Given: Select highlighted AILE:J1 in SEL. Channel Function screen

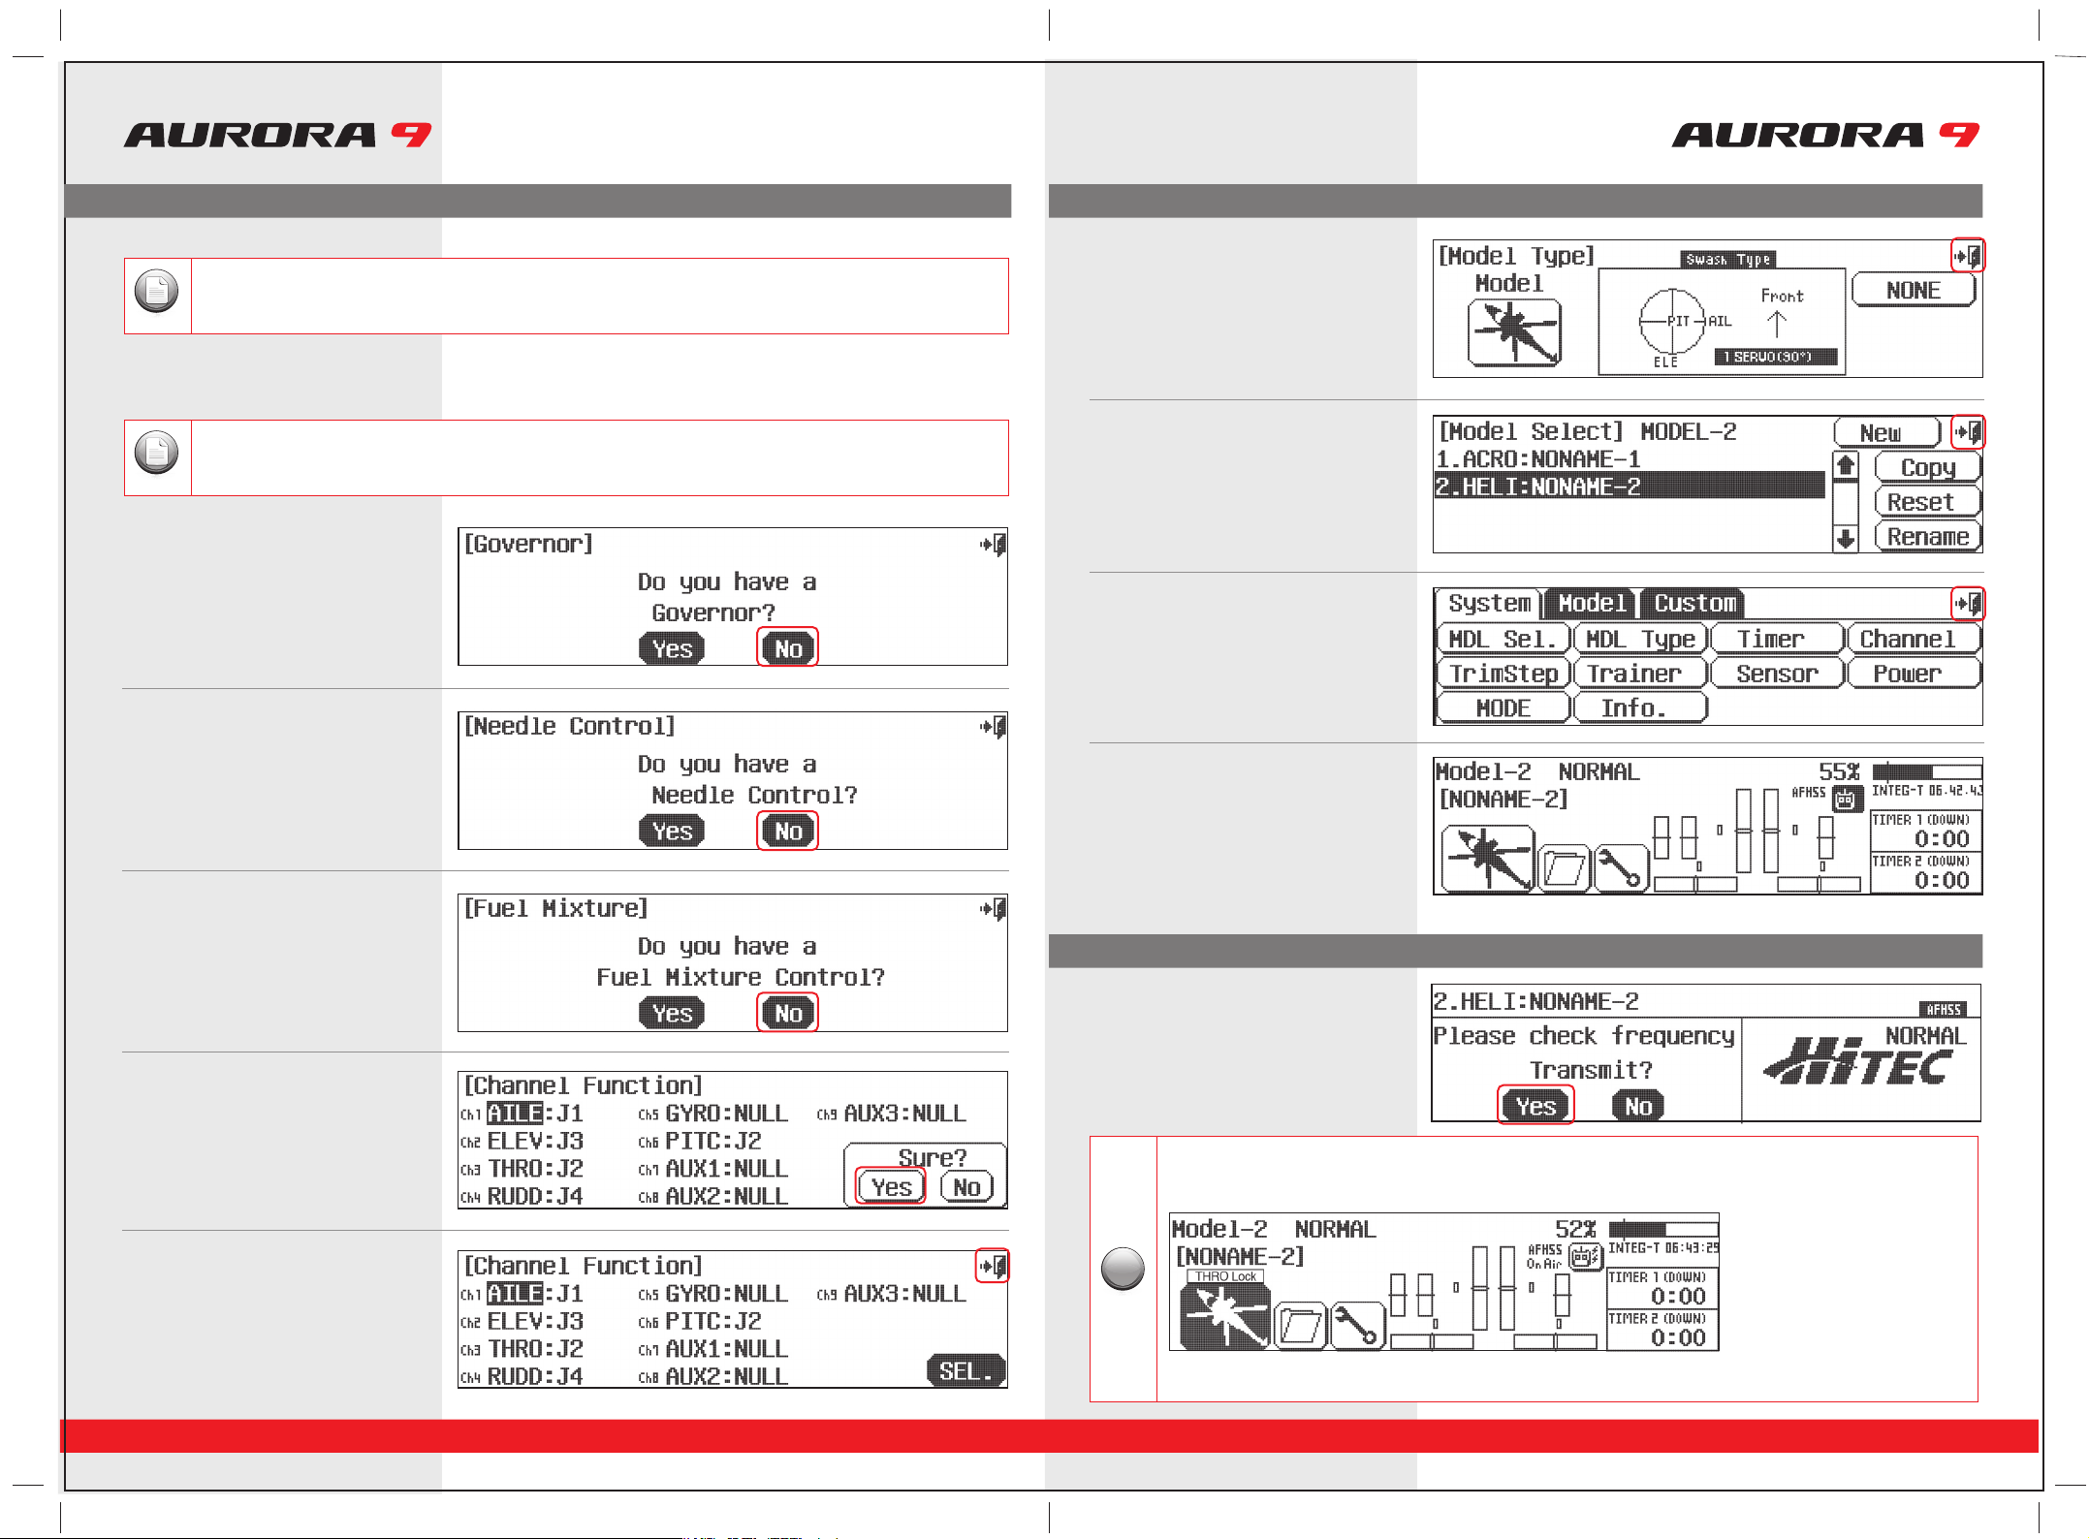Looking at the screenshot, I should (535, 1294).
